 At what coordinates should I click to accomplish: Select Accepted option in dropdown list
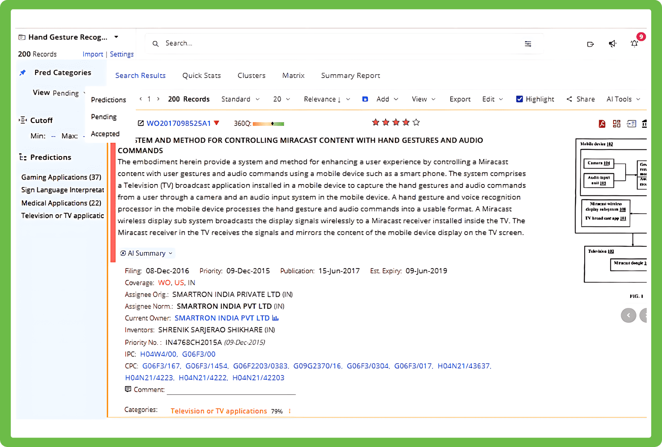click(105, 134)
